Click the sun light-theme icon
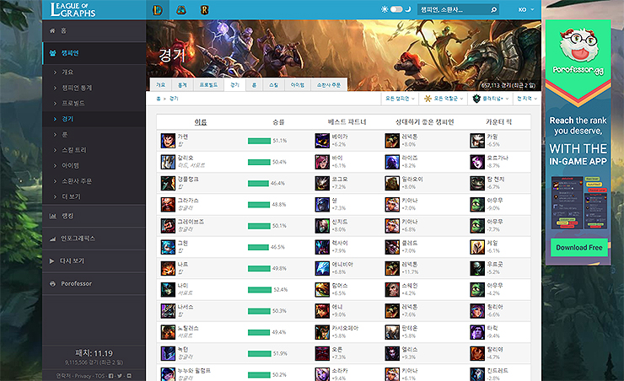 point(385,9)
